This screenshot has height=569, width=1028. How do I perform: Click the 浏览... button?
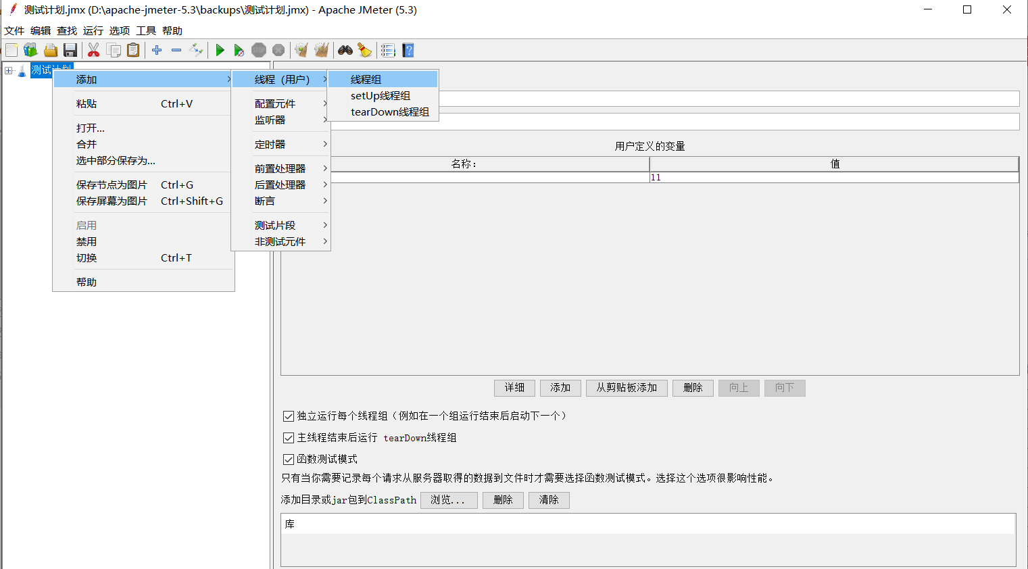coord(449,500)
